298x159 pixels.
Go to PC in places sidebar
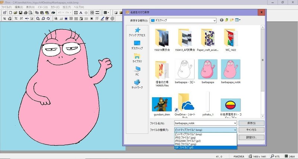click(137, 71)
